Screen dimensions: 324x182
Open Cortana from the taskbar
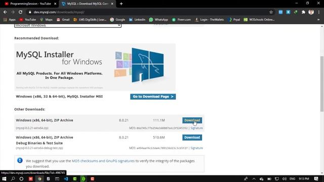pyautogui.click(x=21, y=178)
